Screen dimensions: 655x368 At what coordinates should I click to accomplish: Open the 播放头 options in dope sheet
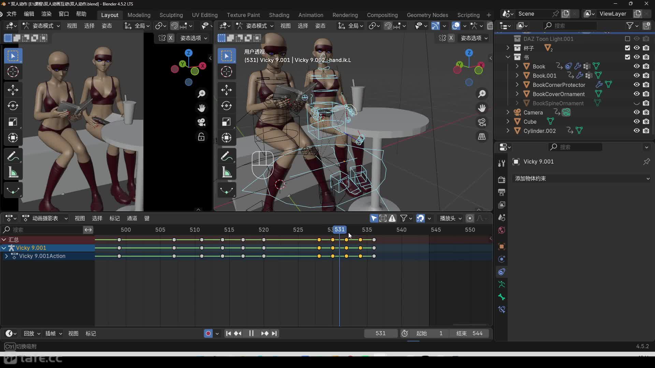click(450, 218)
